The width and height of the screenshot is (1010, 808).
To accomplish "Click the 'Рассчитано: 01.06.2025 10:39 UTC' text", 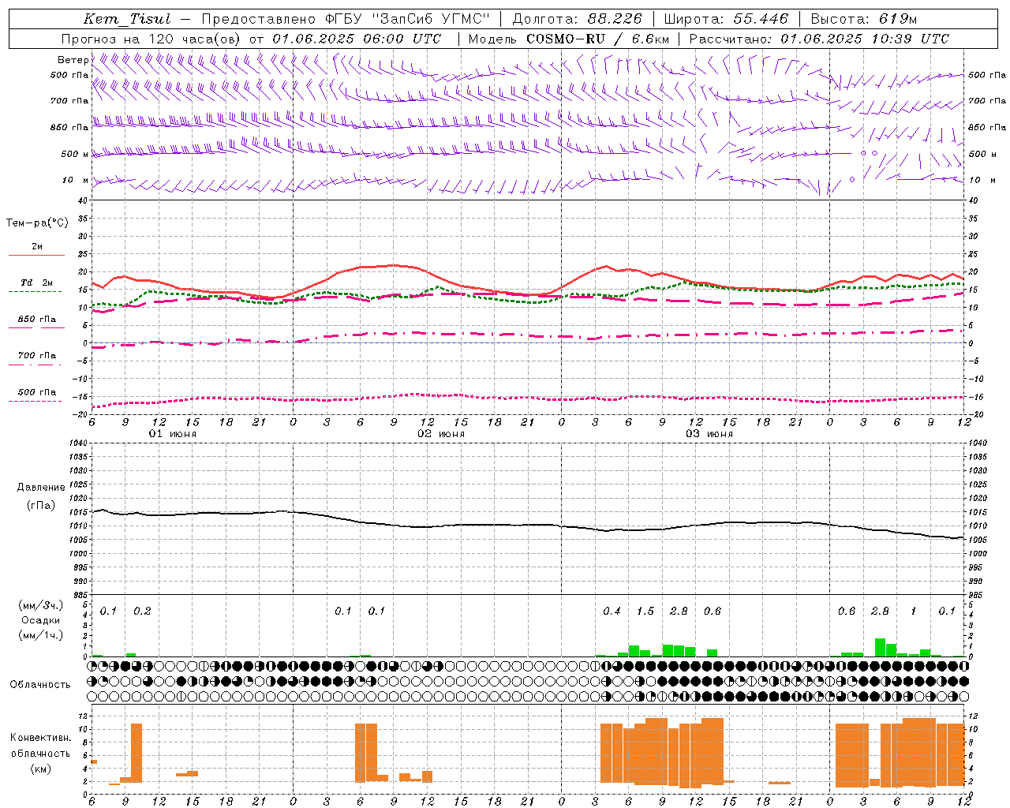I will (819, 39).
